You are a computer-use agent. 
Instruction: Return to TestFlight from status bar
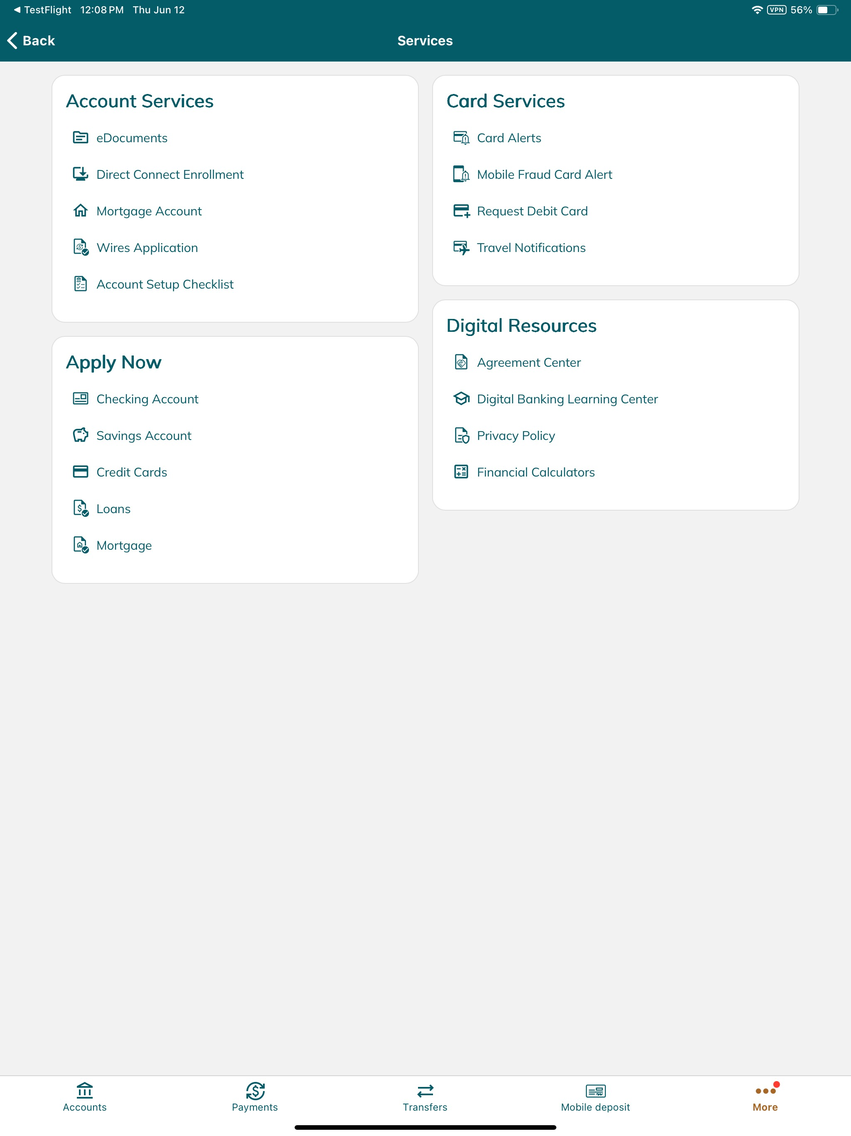pos(42,10)
